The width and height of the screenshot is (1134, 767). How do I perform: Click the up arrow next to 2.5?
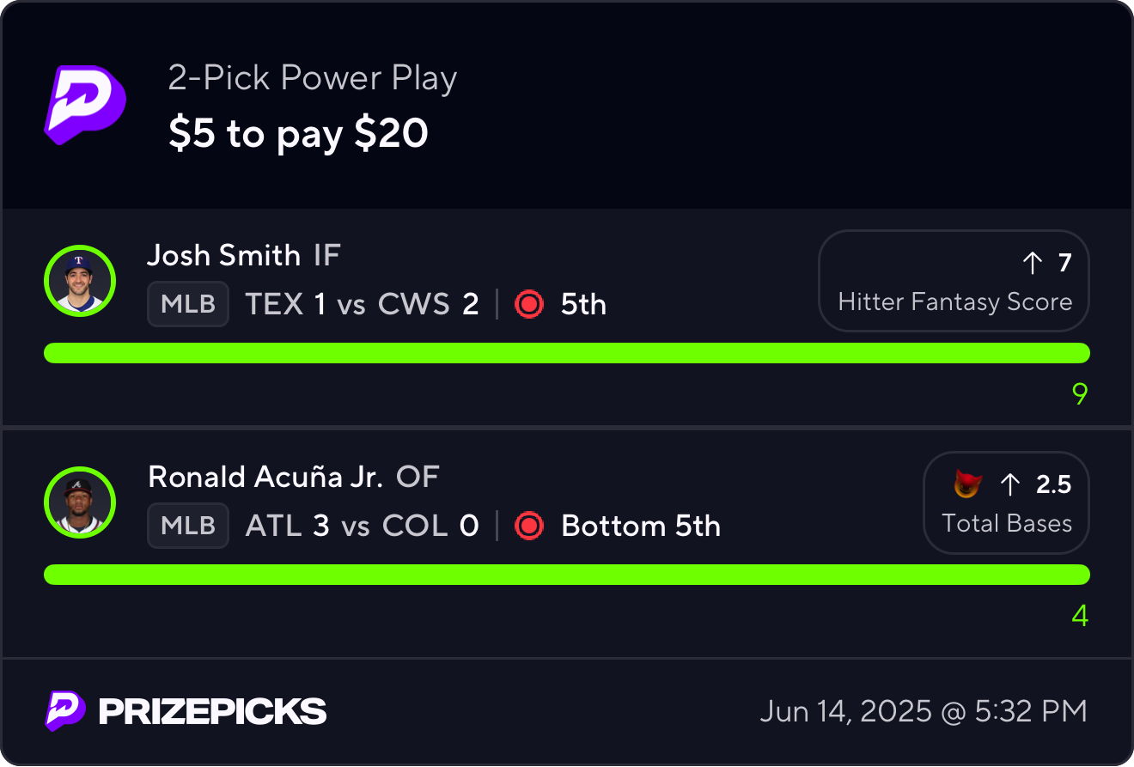click(1009, 485)
